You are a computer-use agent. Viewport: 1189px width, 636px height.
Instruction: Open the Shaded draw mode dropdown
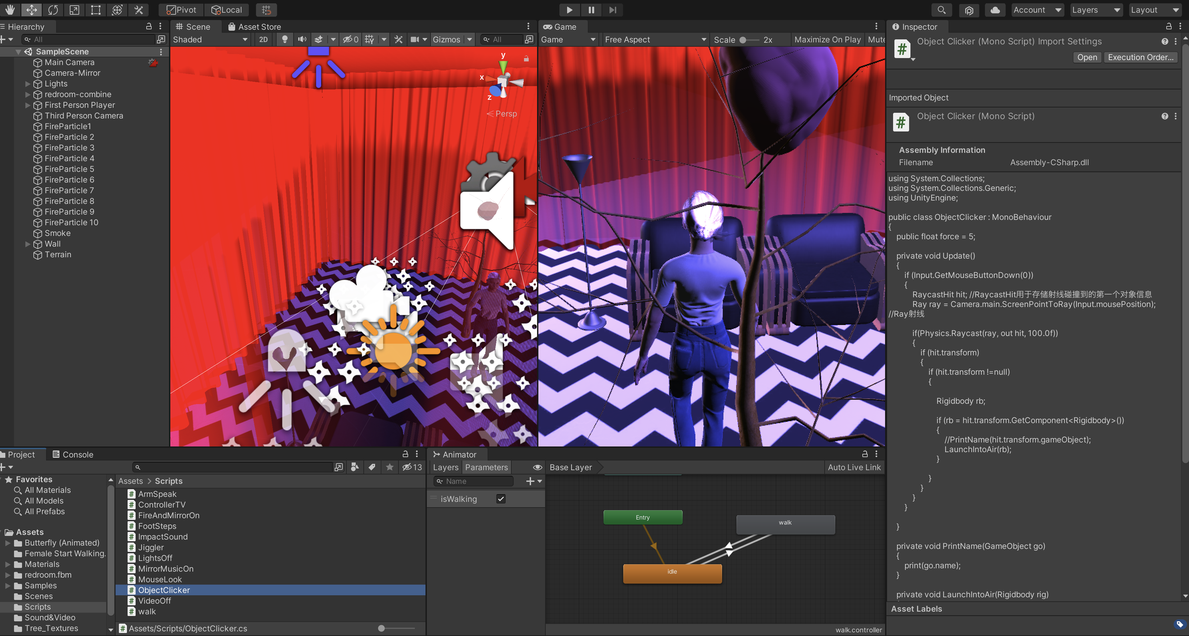(x=210, y=40)
